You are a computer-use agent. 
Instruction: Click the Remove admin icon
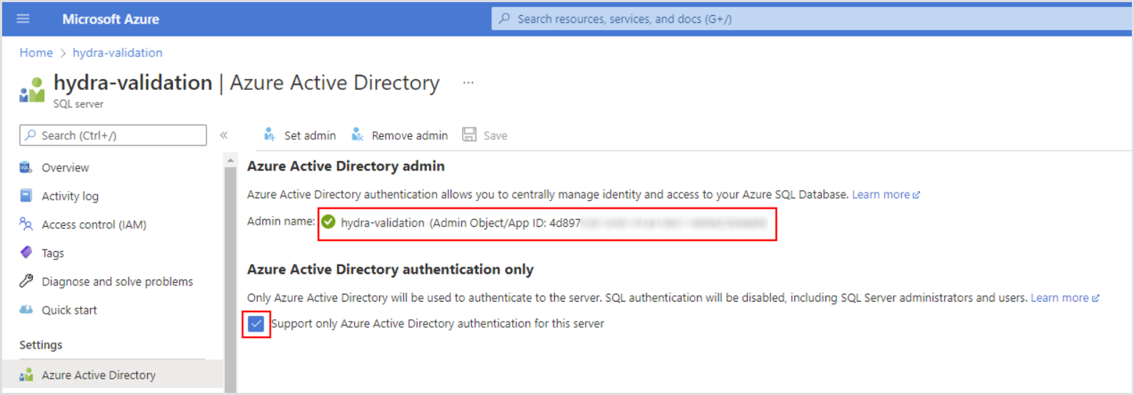tap(357, 135)
